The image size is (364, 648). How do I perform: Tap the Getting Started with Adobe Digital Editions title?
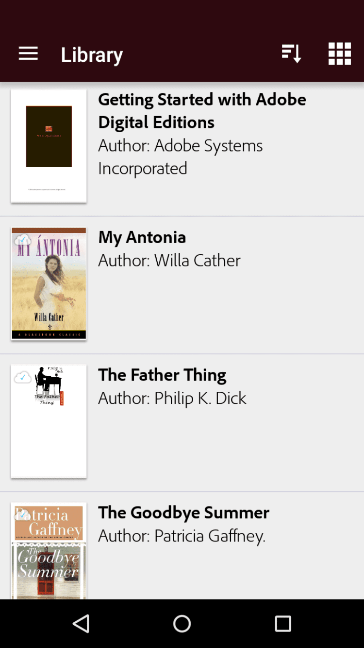click(x=202, y=110)
